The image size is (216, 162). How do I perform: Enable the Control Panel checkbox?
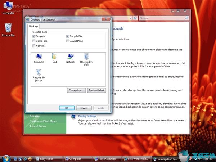(x=68, y=41)
